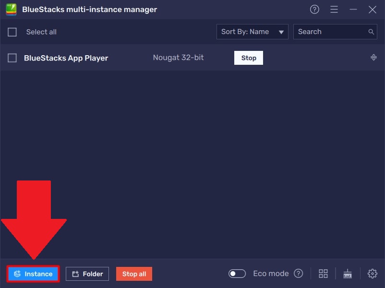Stop the BlueStacks App Player instance

tap(249, 58)
